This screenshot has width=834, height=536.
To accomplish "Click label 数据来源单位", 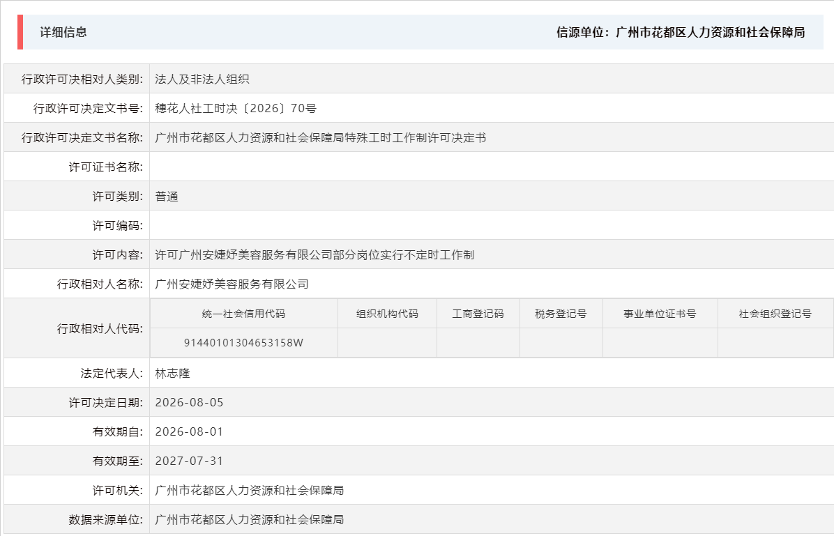I will pos(106,519).
